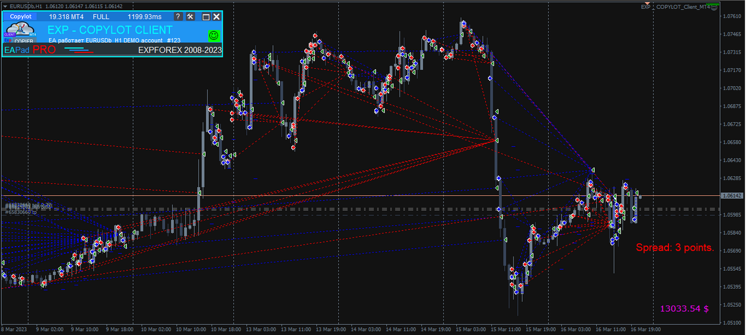Select the Copylot tab
Image resolution: width=746 pixels, height=335 pixels.
pyautogui.click(x=20, y=17)
